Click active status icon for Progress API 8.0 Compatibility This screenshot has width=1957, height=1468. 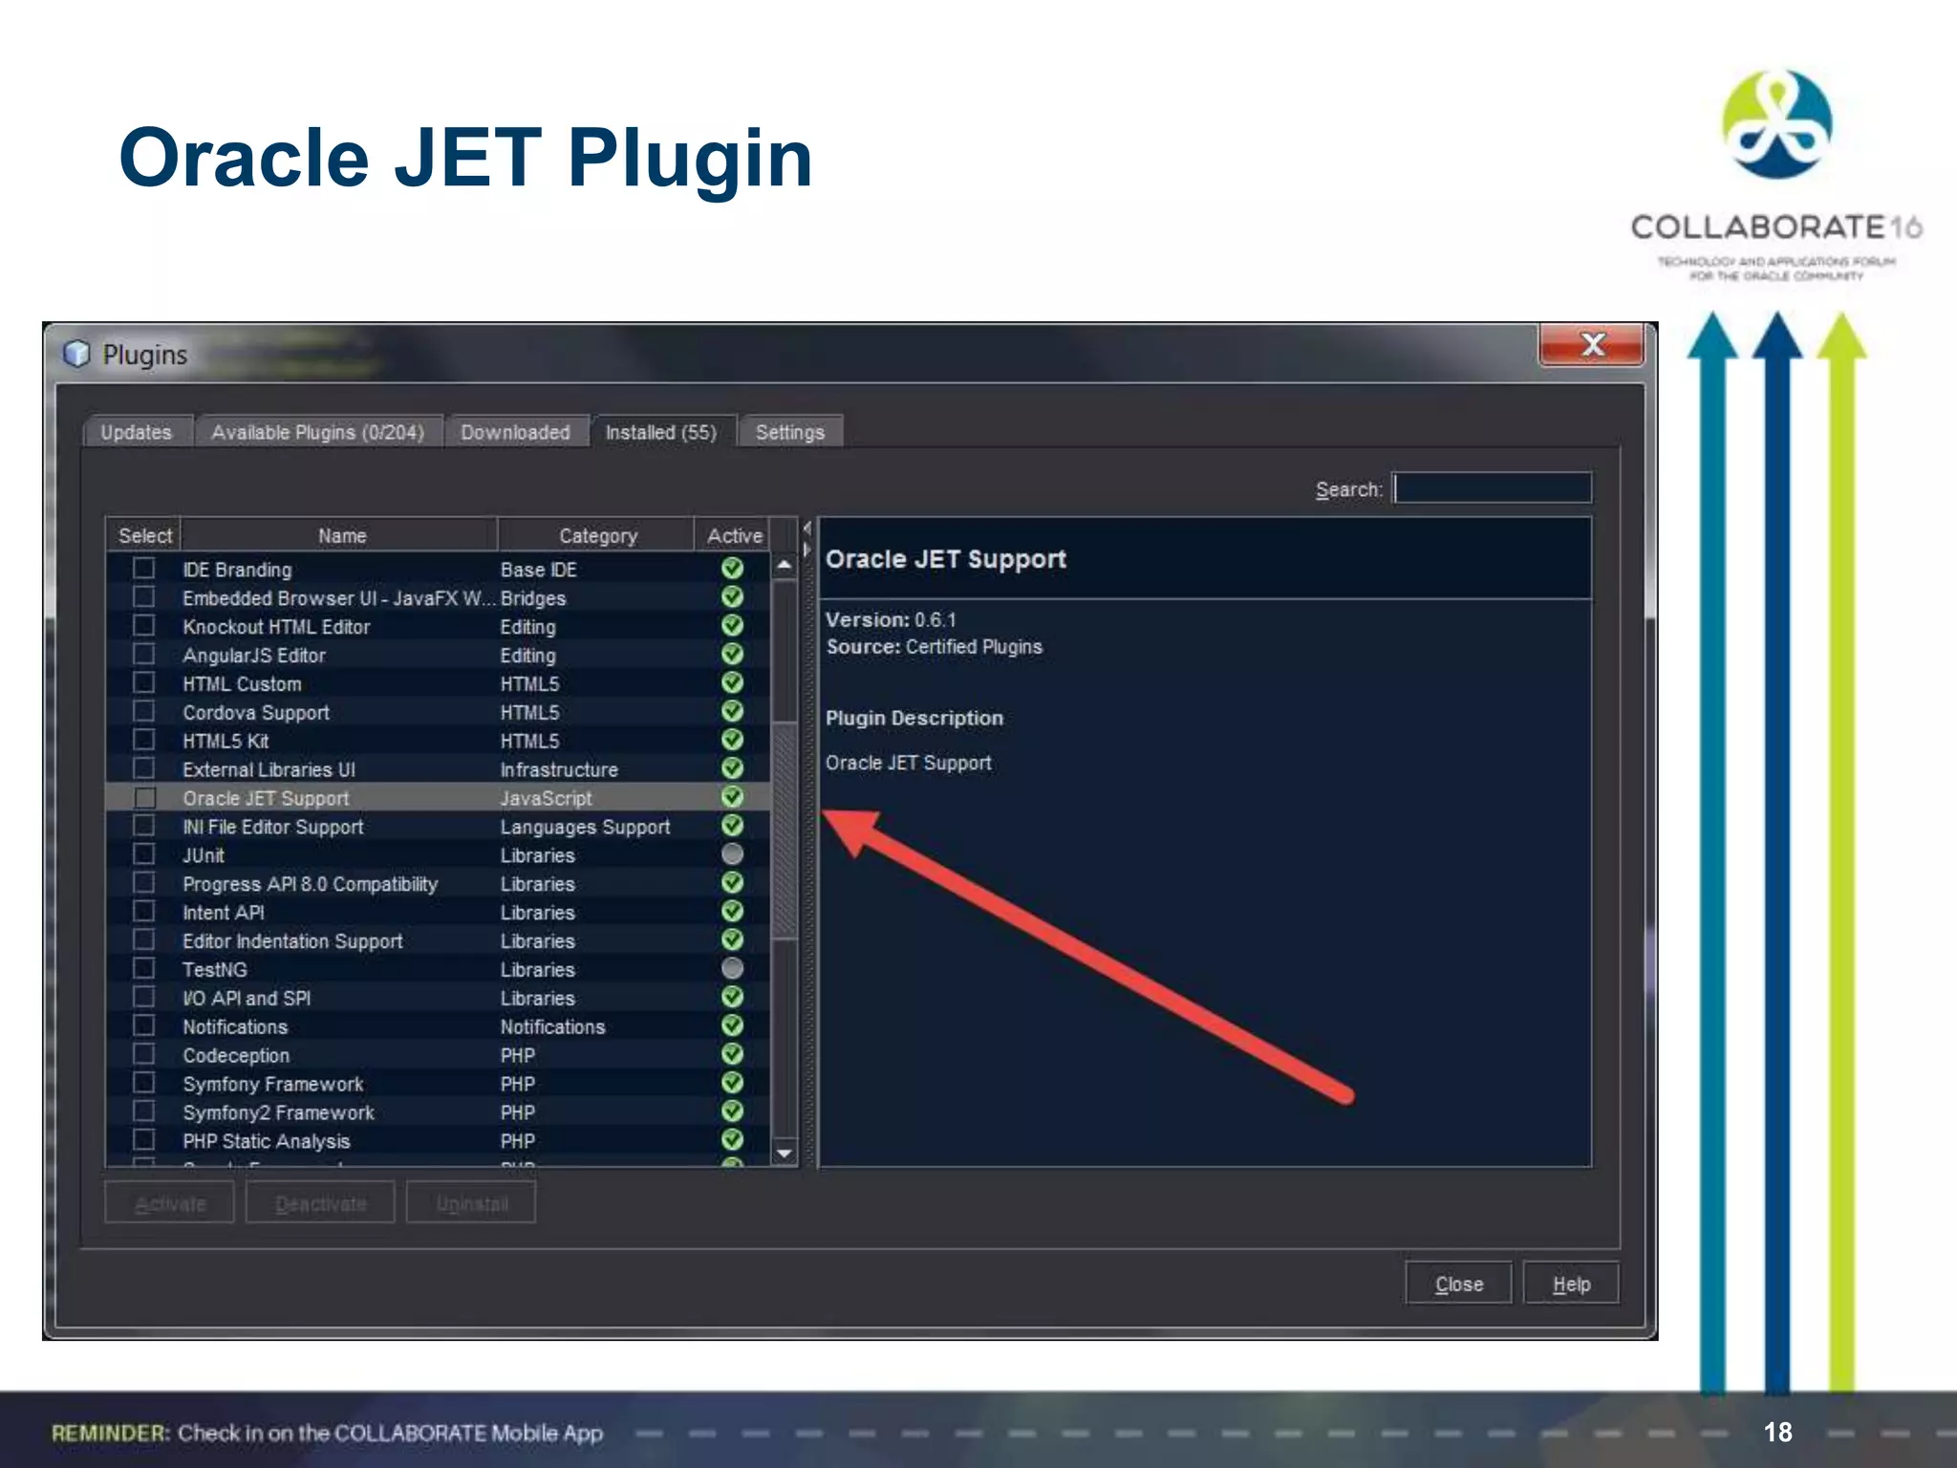coord(732,883)
